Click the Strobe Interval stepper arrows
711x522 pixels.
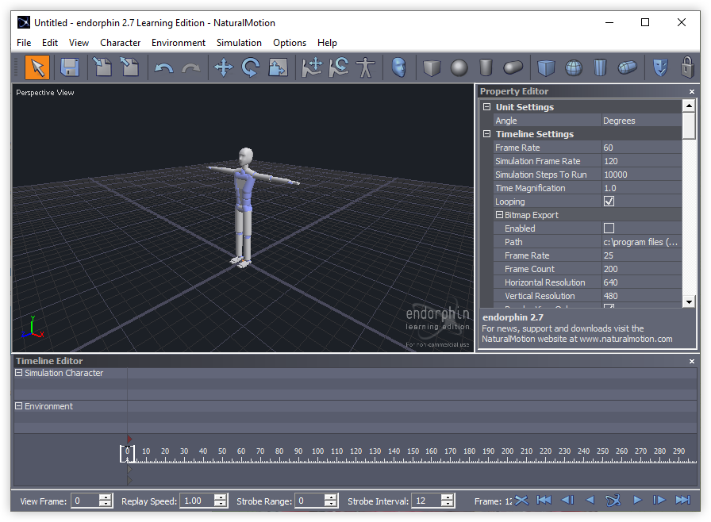pyautogui.click(x=447, y=501)
